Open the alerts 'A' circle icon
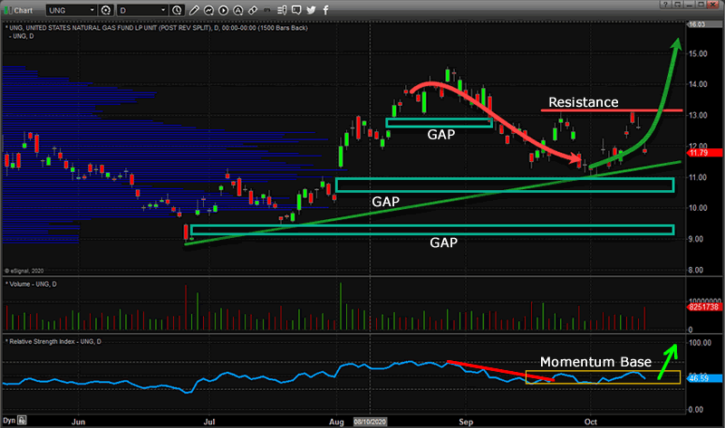 (238, 10)
